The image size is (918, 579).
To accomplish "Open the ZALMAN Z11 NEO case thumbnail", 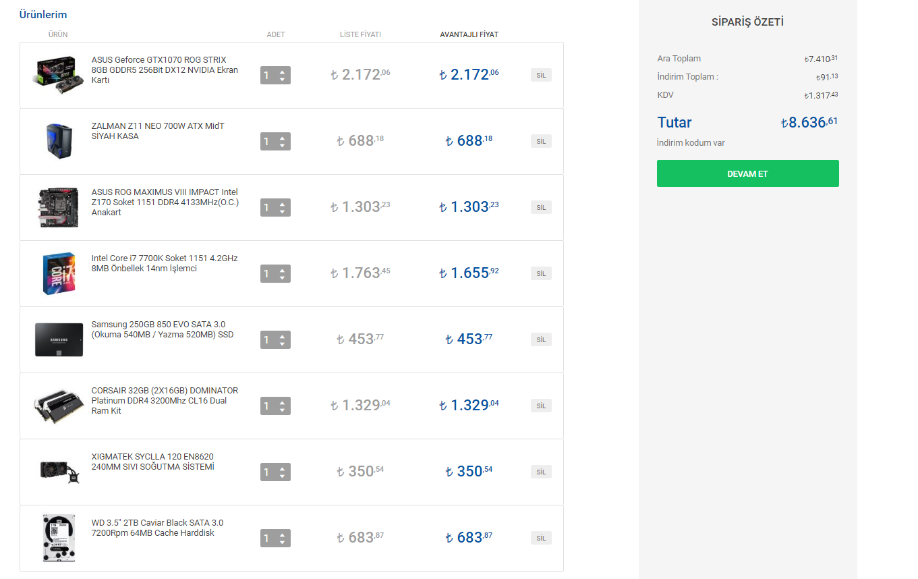I will pyautogui.click(x=58, y=141).
